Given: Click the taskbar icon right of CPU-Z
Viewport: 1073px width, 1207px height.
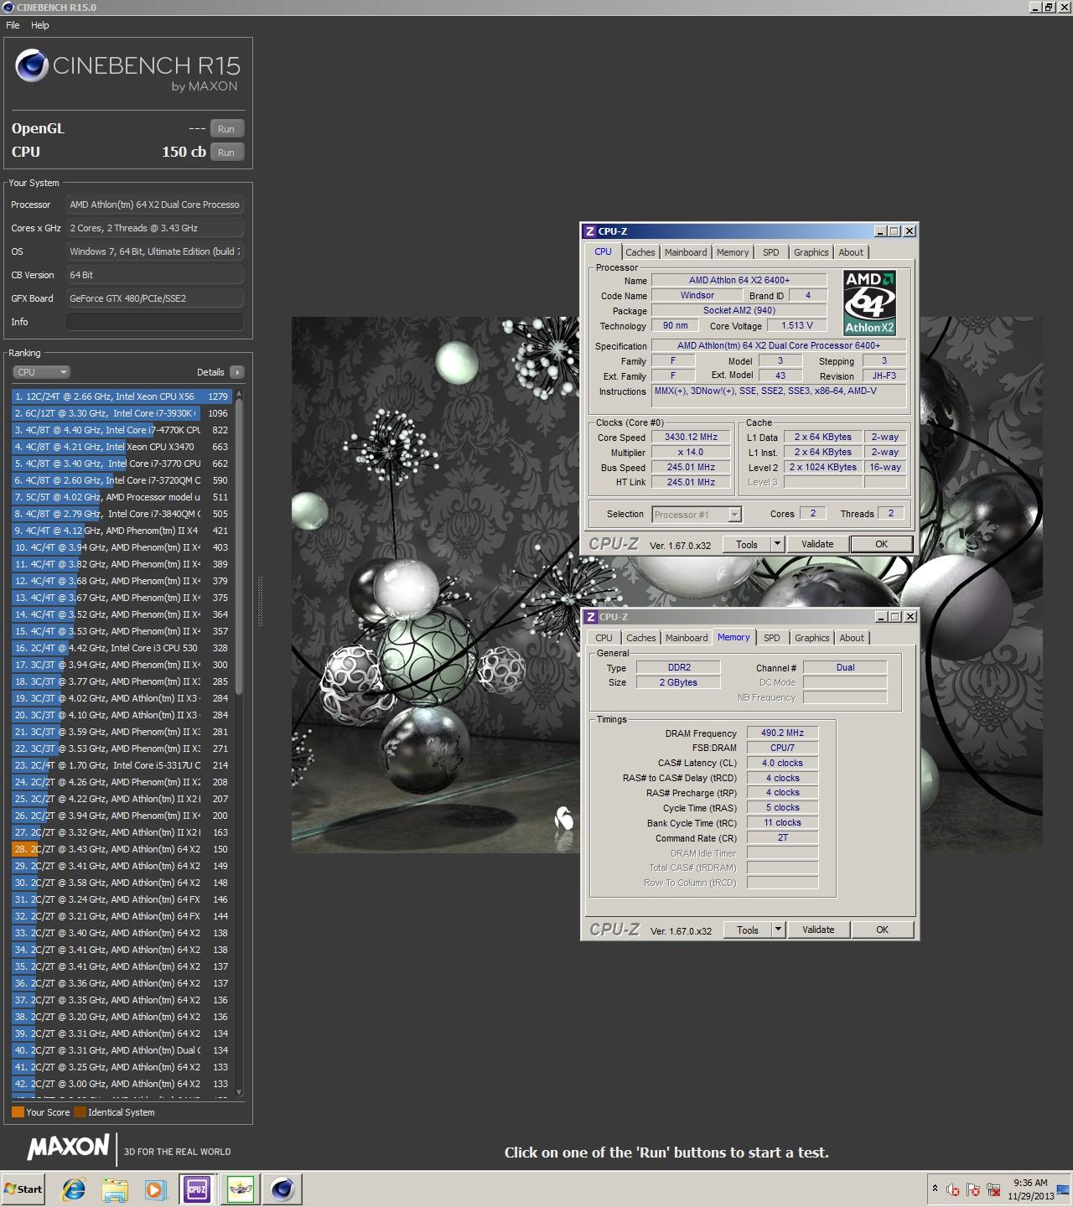Looking at the screenshot, I should (x=241, y=1189).
